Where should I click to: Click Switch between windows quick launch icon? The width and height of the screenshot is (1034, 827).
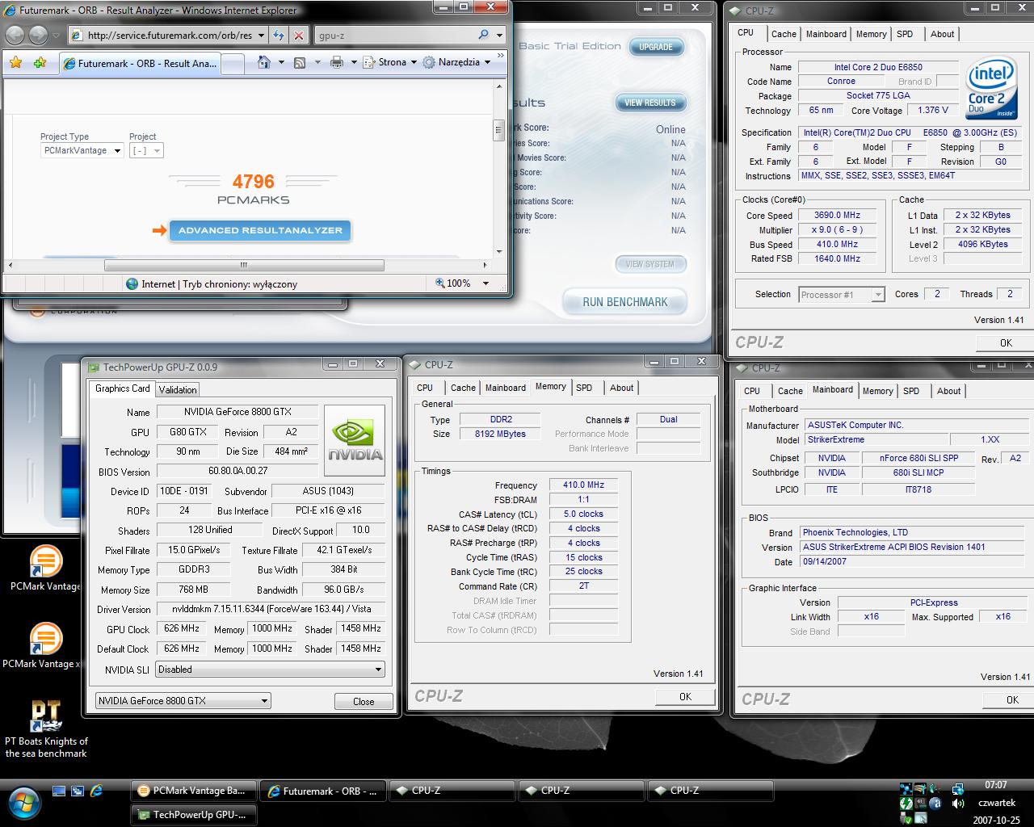pyautogui.click(x=78, y=791)
